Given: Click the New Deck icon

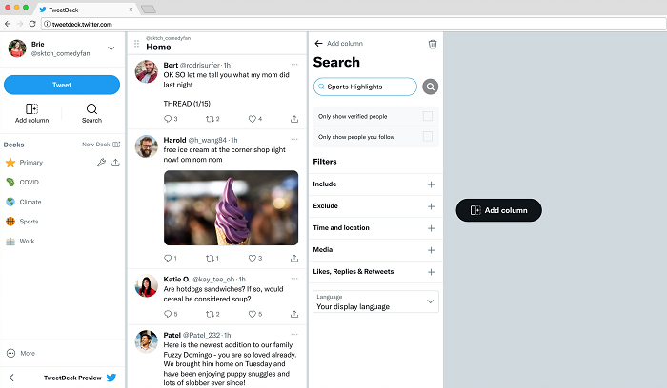Looking at the screenshot, I should point(116,145).
